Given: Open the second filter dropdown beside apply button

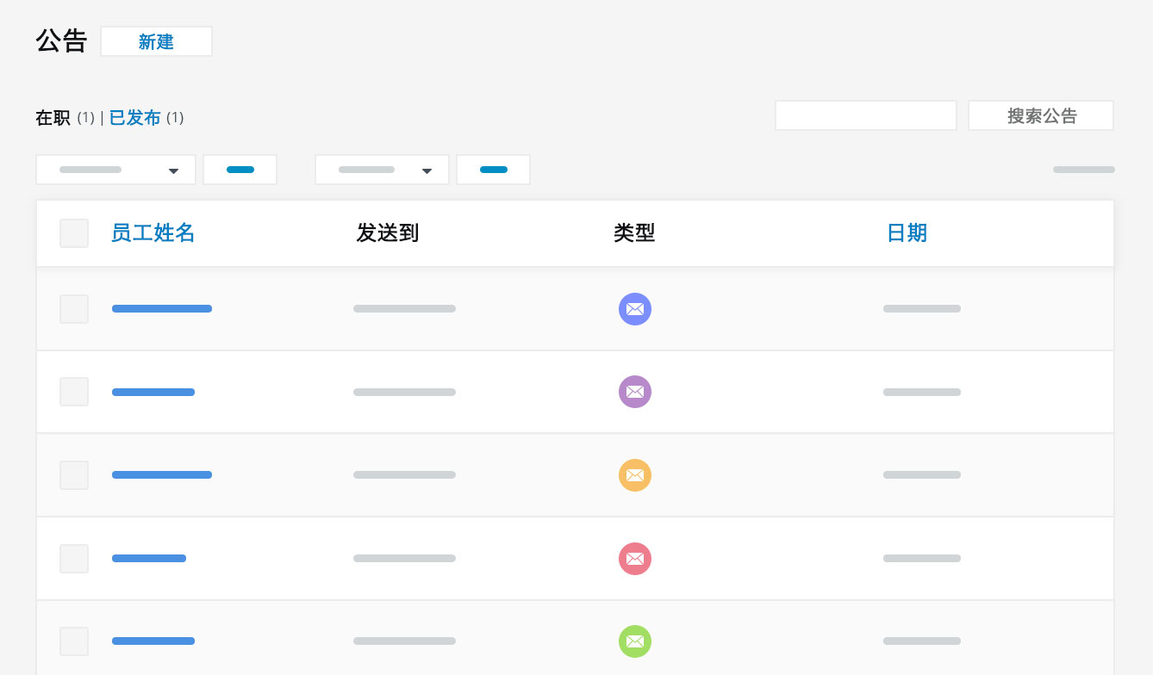Looking at the screenshot, I should (382, 170).
